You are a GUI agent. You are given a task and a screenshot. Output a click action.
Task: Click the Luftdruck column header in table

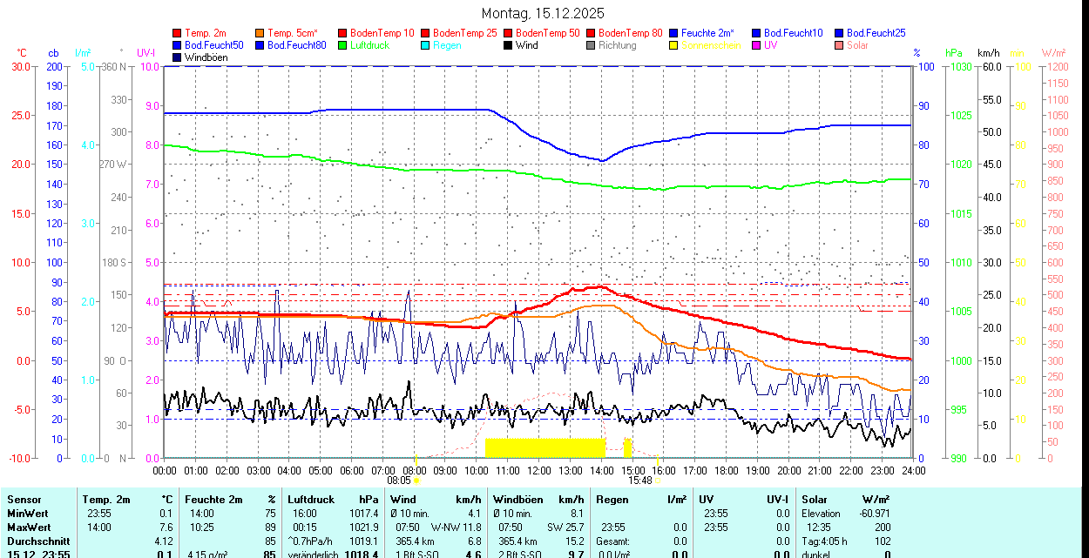311,500
